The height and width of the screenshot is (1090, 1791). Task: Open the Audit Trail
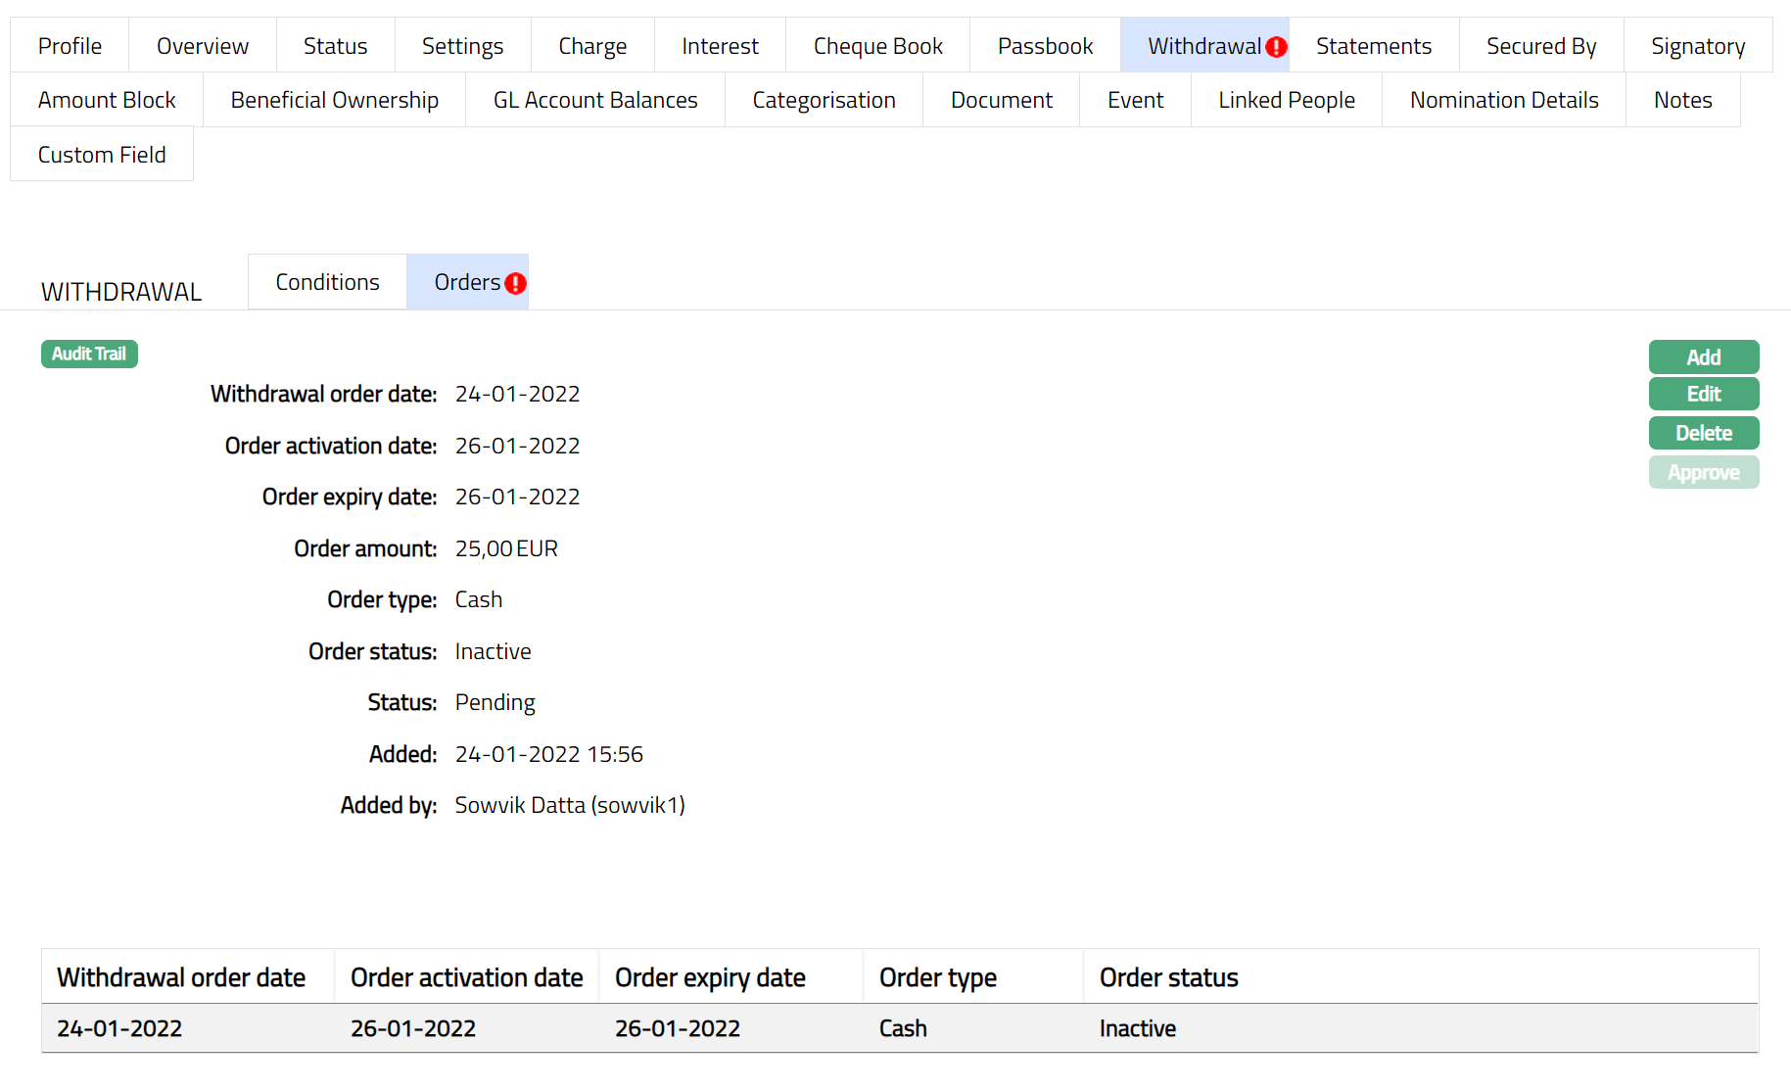tap(89, 354)
